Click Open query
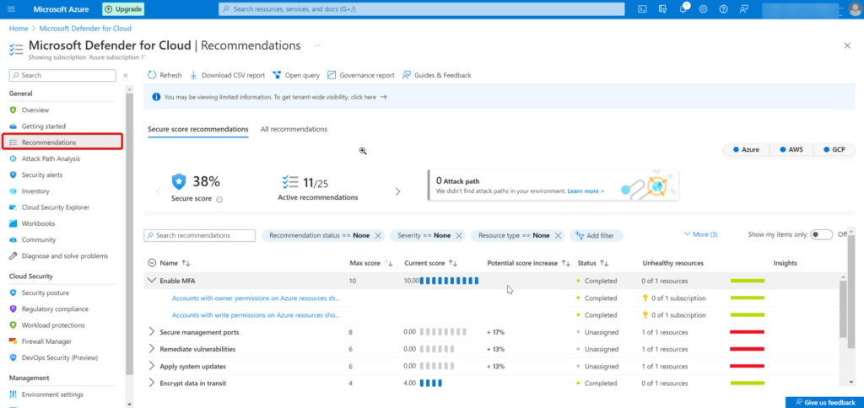Image resolution: width=864 pixels, height=408 pixels. pos(296,75)
